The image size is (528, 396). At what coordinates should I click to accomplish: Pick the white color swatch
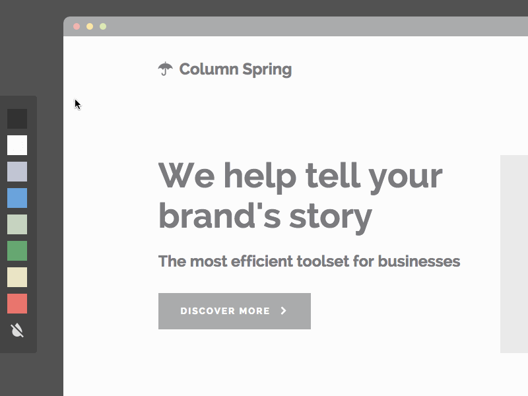(17, 145)
